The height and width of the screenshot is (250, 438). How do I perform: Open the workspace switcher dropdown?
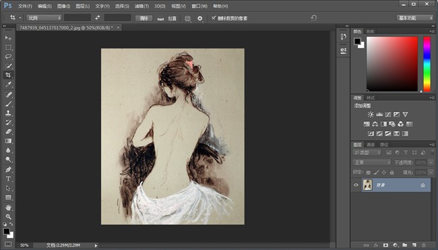(x=414, y=18)
